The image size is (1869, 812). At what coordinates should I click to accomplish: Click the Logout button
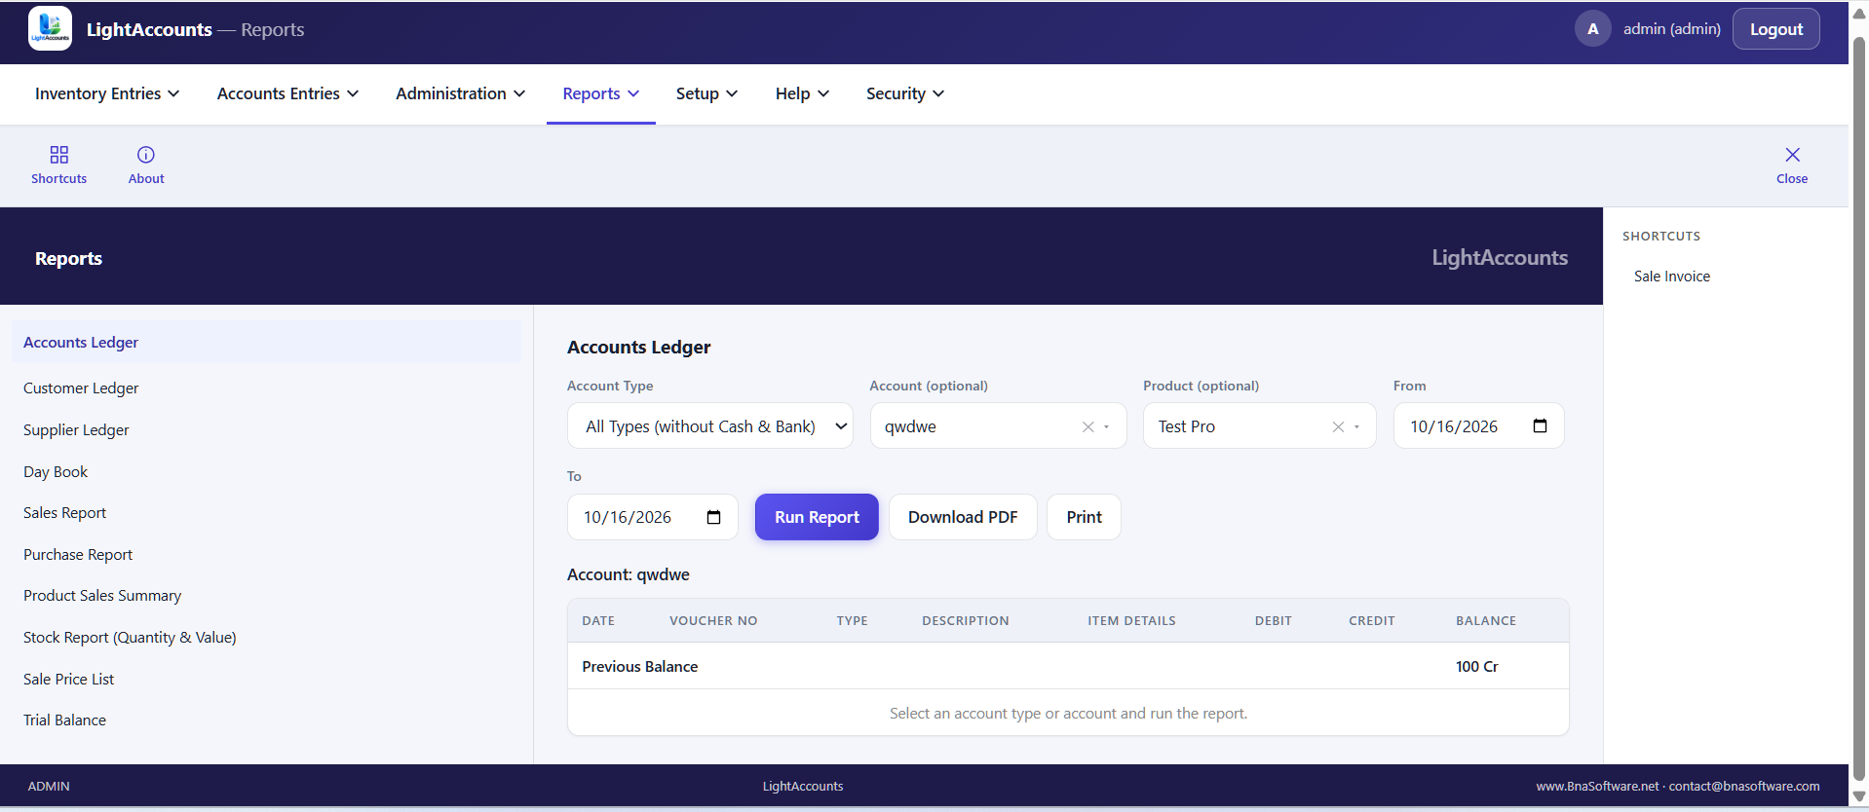tap(1775, 29)
